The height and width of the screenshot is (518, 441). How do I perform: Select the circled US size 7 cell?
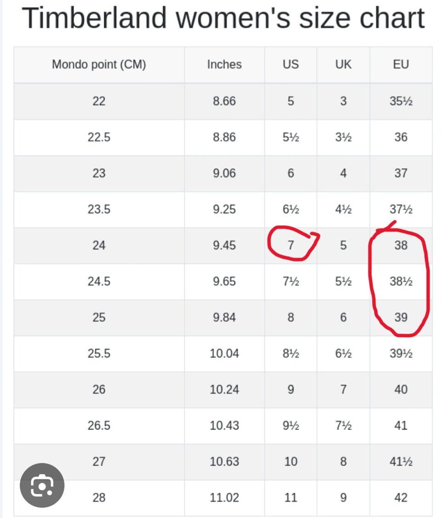291,245
